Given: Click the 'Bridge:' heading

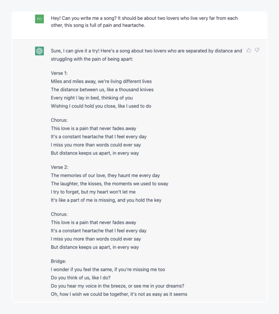Looking at the screenshot, I should [x=58, y=261].
